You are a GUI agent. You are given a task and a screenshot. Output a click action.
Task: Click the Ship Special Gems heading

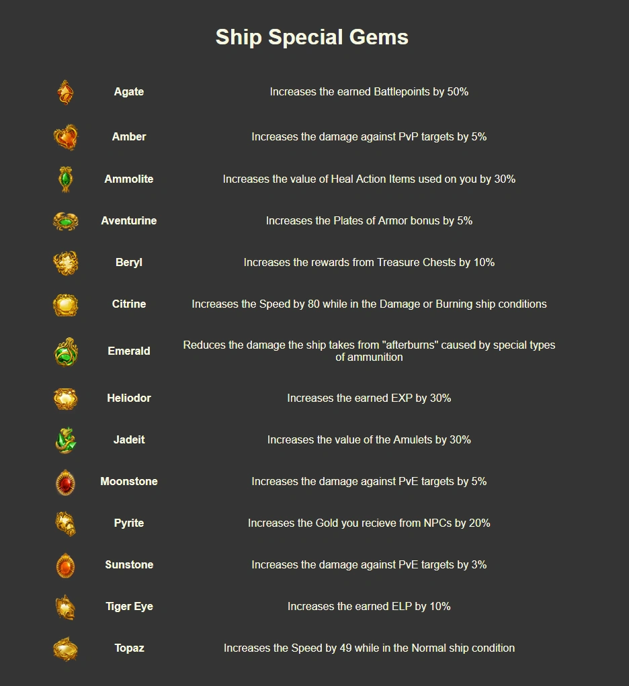312,37
